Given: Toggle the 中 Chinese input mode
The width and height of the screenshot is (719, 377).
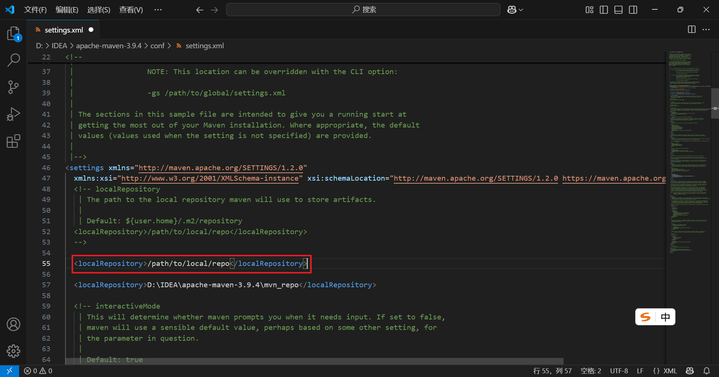Looking at the screenshot, I should [x=665, y=317].
